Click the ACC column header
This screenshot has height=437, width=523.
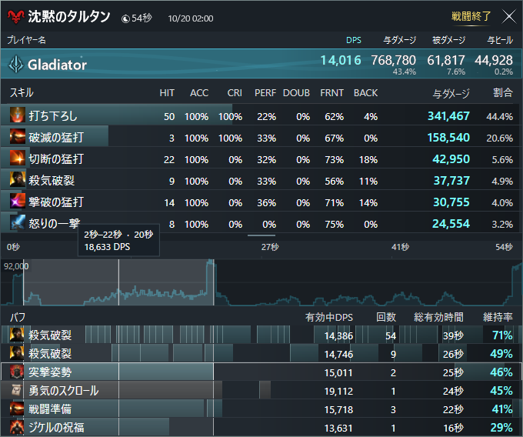point(199,93)
